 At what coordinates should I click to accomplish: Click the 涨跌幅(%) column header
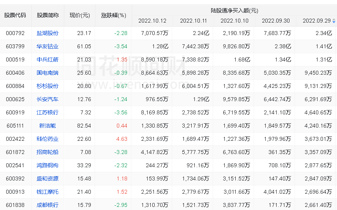[113, 16]
